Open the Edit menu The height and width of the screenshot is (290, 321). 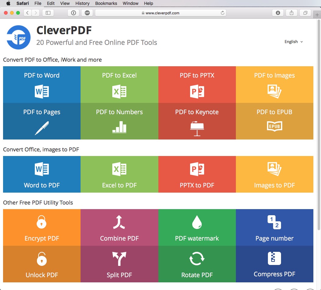click(x=51, y=3)
